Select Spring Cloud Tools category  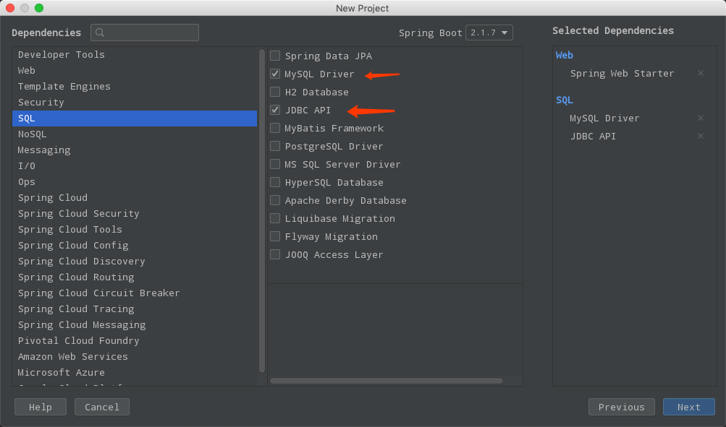[135, 229]
